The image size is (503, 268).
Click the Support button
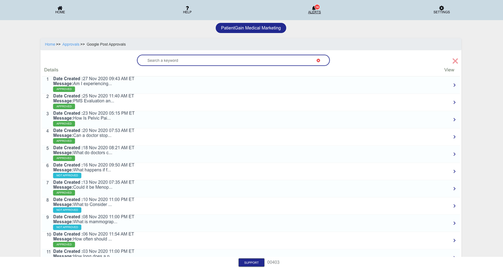251,262
